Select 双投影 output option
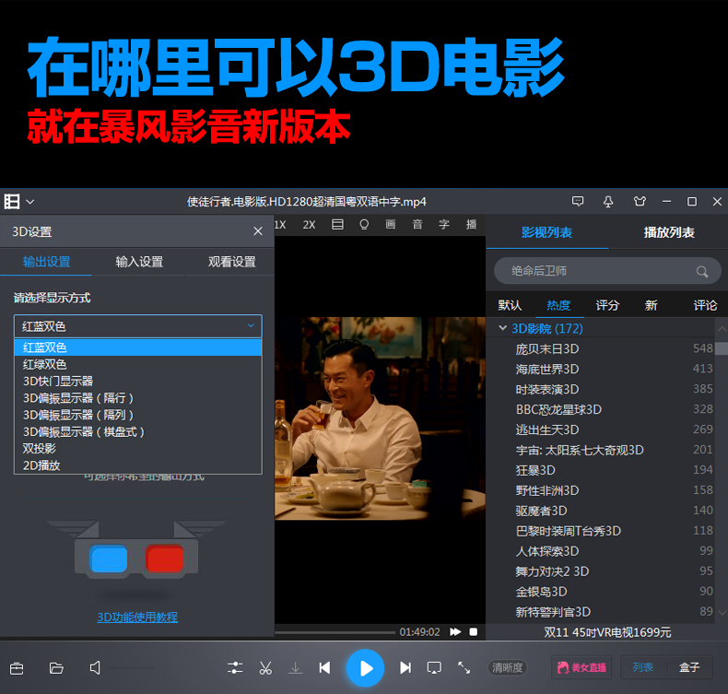 (138, 449)
